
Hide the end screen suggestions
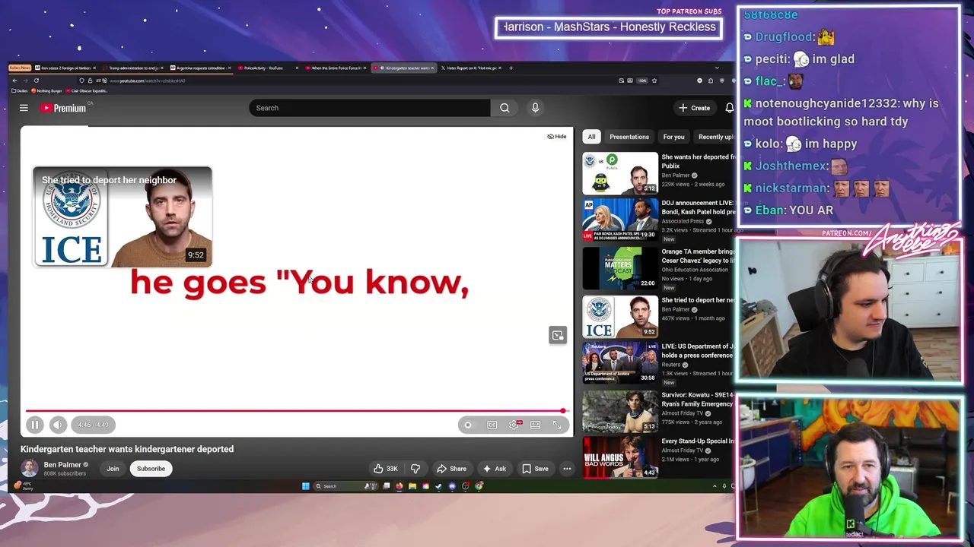pyautogui.click(x=557, y=137)
